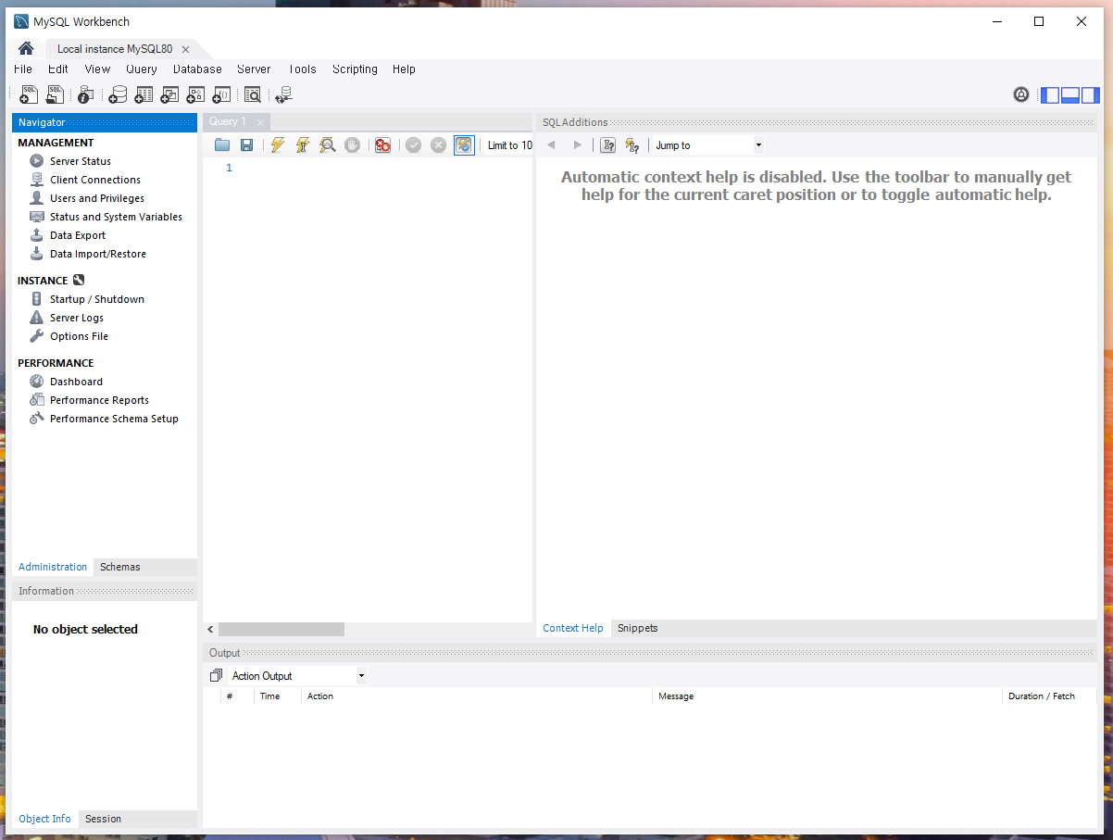Open Data Export

point(78,235)
